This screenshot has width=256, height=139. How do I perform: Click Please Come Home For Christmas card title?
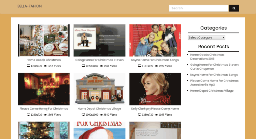click(x=44, y=108)
